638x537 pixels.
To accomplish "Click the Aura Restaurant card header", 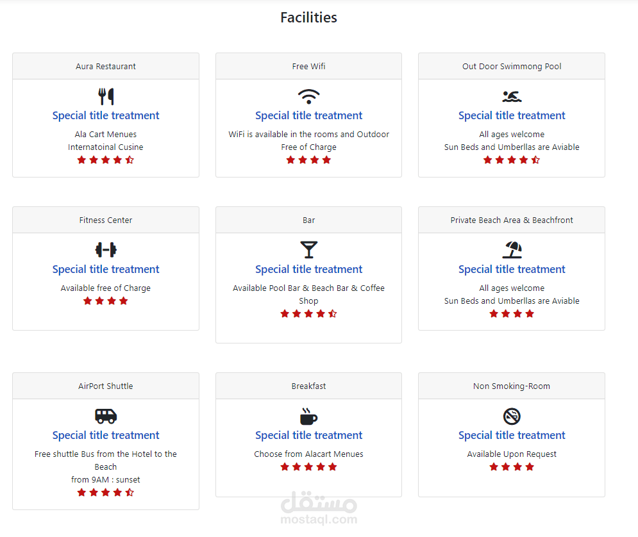I will tap(106, 67).
